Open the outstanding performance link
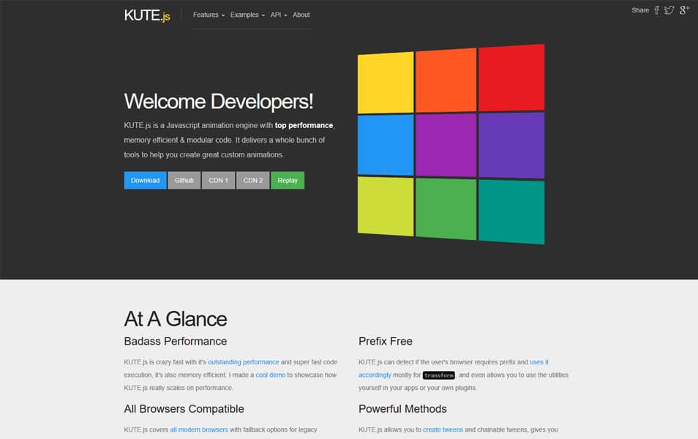Viewport: 698px width, 439px height. (244, 361)
